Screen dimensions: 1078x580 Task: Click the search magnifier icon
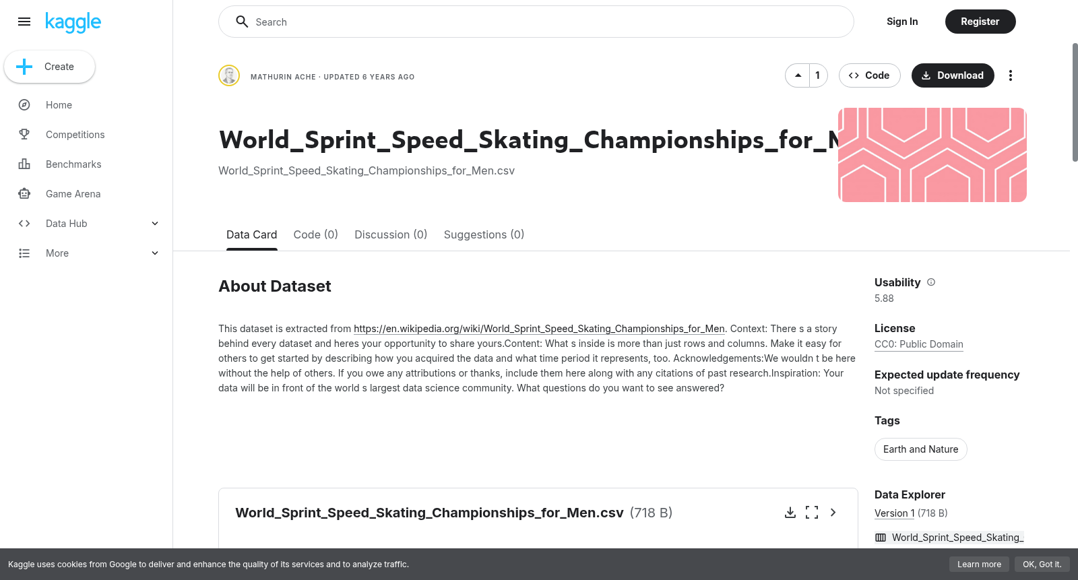click(242, 22)
